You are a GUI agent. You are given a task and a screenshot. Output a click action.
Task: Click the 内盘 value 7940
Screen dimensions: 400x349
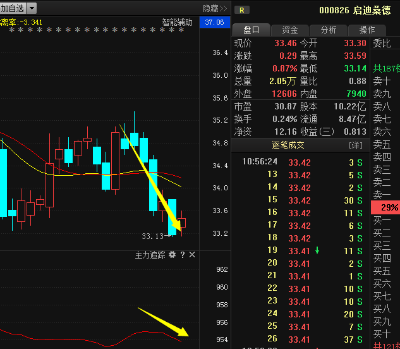point(356,94)
